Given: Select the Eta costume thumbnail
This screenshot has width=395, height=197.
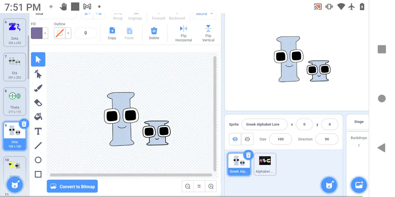Looking at the screenshot, I should [x=14, y=67].
